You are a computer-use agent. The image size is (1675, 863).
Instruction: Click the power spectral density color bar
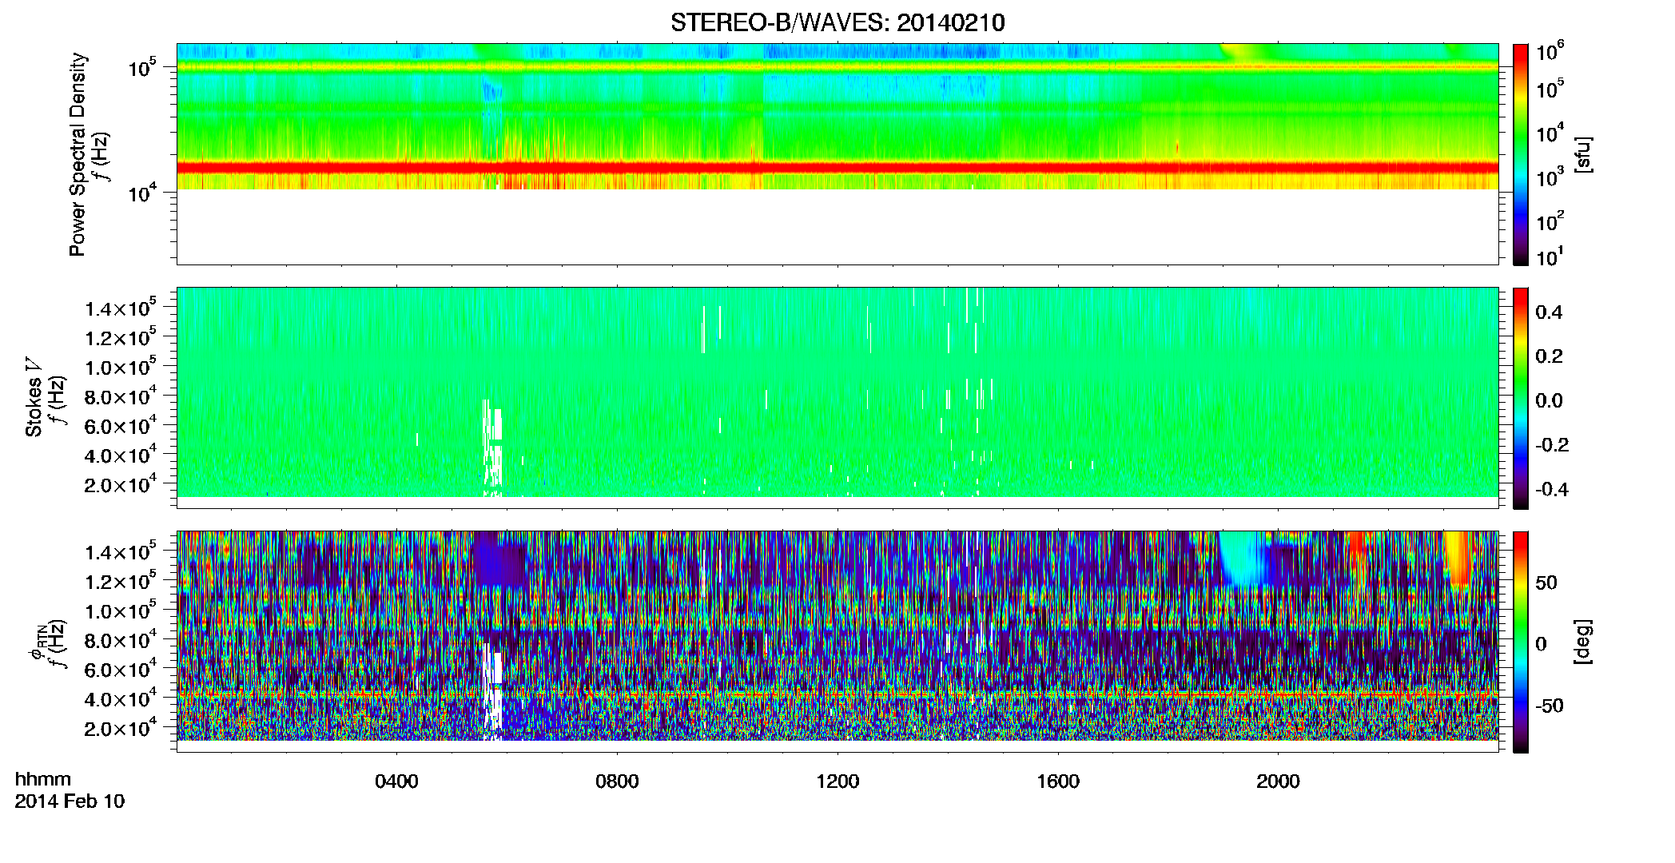(1521, 154)
